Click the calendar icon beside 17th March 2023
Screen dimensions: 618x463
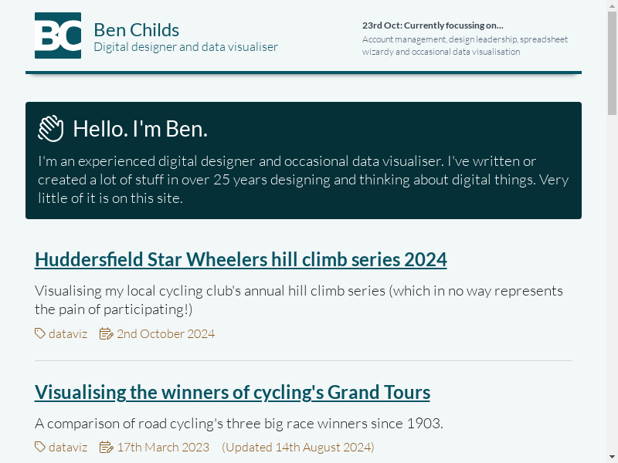coord(107,447)
